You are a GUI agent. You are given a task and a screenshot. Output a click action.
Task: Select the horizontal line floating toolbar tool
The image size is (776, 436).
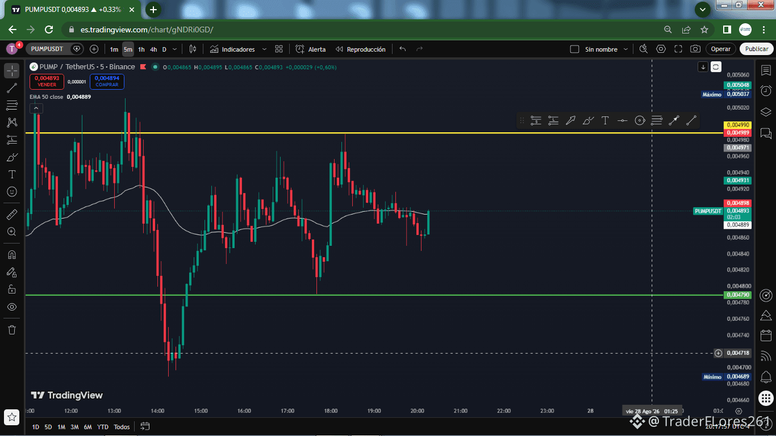tap(623, 120)
